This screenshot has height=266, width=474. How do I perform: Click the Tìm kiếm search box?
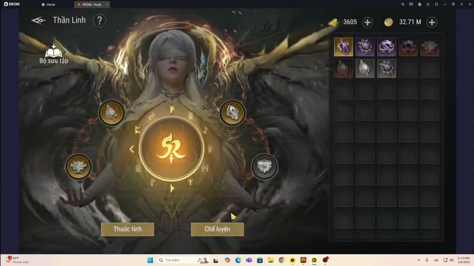183,260
